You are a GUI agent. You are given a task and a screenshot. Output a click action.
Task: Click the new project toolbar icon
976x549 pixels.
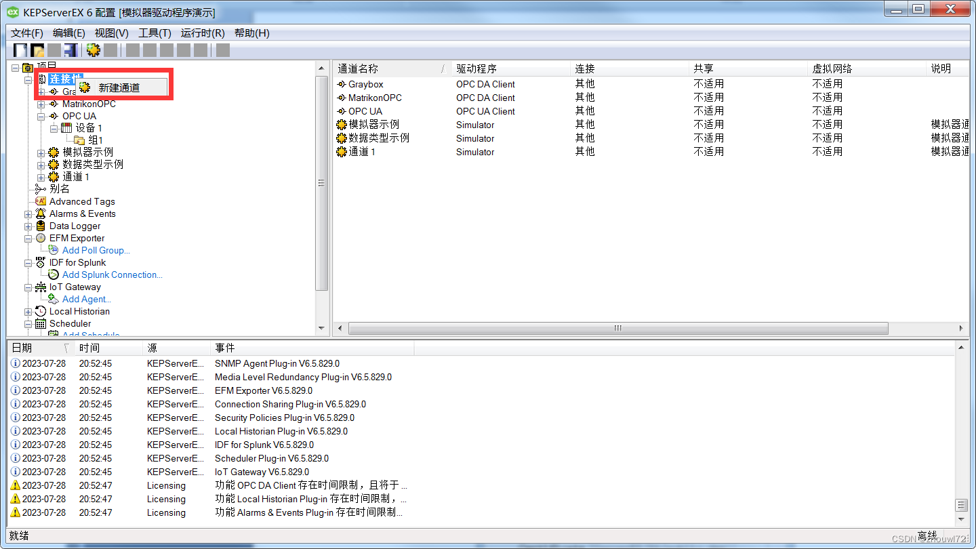tap(20, 49)
